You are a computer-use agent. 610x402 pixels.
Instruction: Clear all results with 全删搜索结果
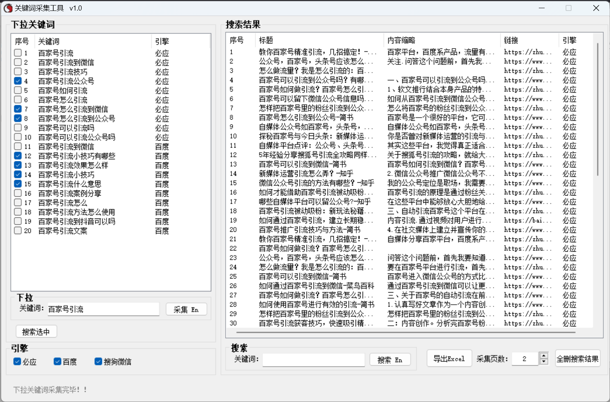point(578,359)
